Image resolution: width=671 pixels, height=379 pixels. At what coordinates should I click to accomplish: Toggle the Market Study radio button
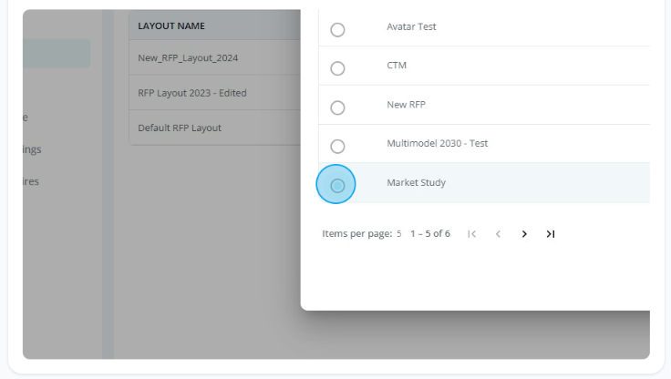[337, 186]
